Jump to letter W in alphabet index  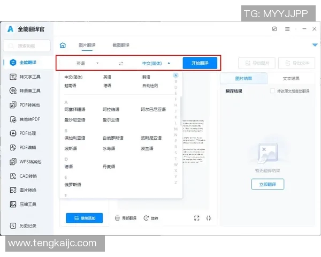[x=175, y=164]
